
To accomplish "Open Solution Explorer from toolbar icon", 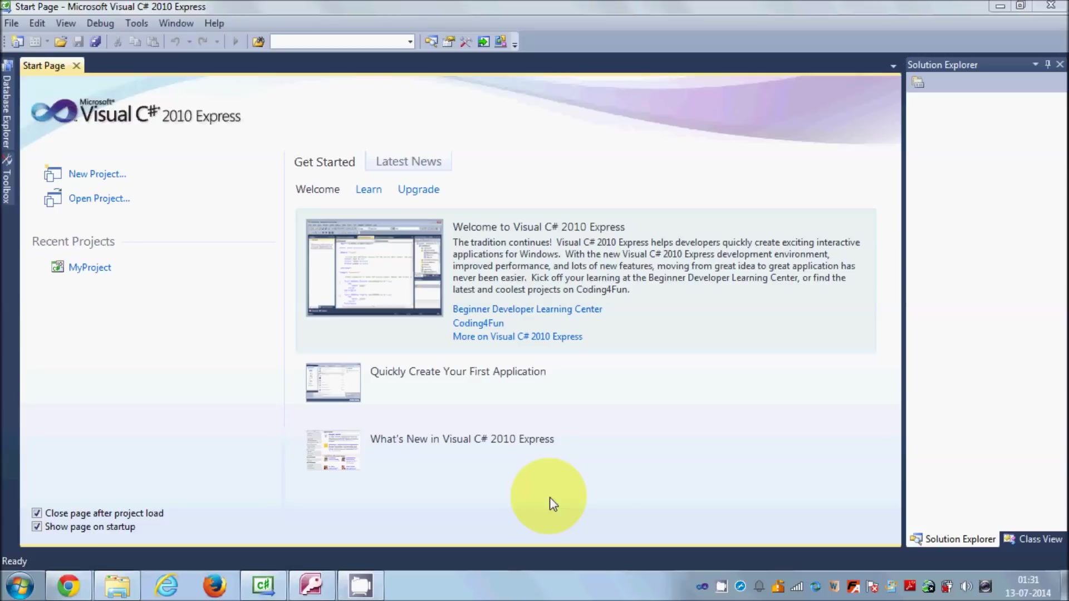I will 431,42.
